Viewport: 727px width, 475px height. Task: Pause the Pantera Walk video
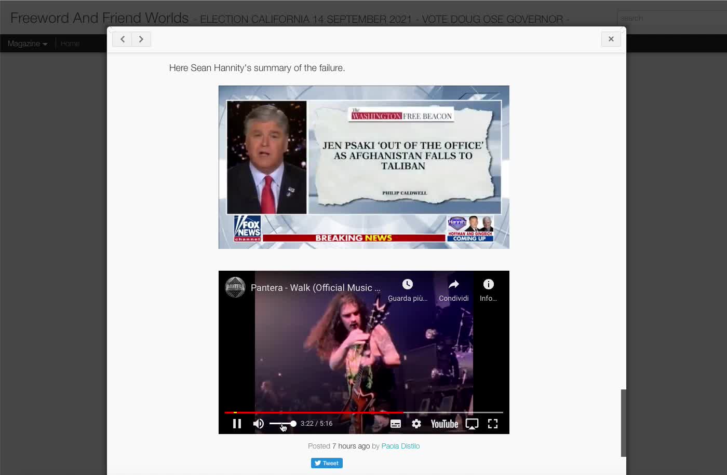[x=237, y=424]
